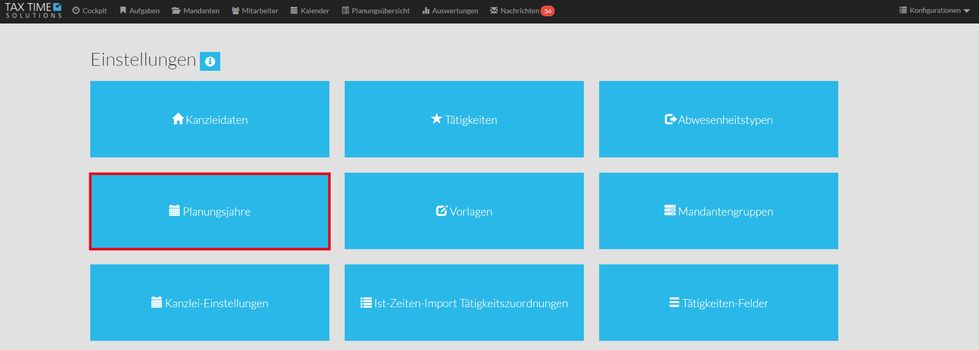The width and height of the screenshot is (979, 350).
Task: Open the Cockpit menu item
Action: pyautogui.click(x=90, y=11)
